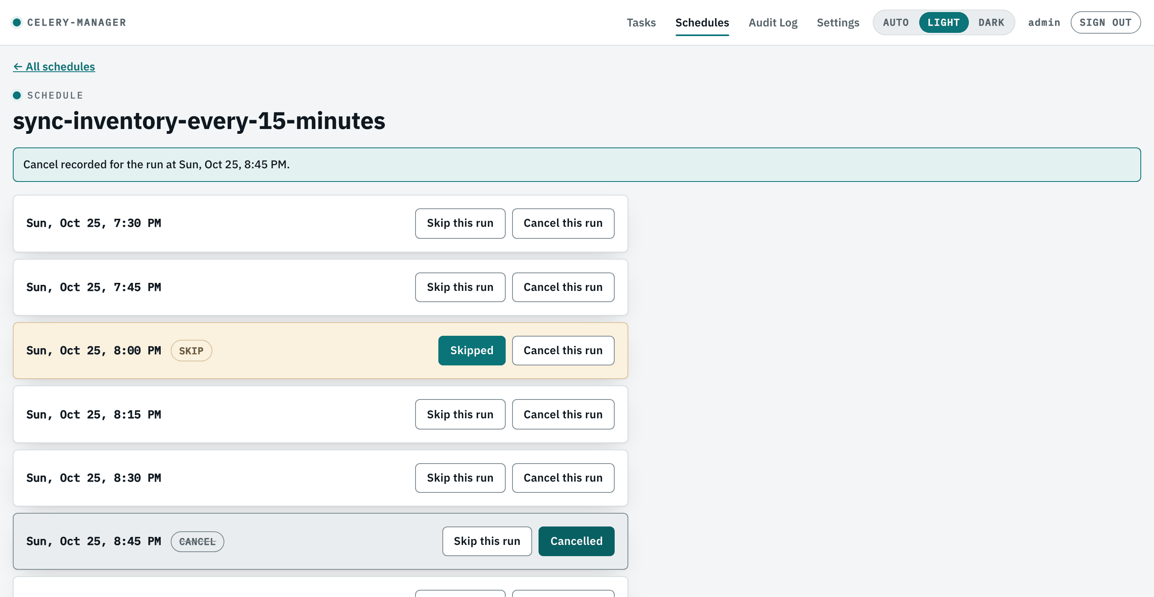
Task: Skip the 8:30 PM run
Action: [x=460, y=478]
